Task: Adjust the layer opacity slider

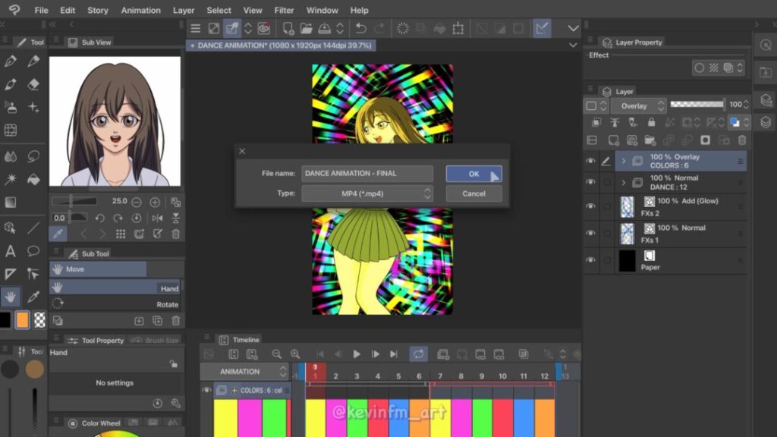Action: click(x=697, y=104)
